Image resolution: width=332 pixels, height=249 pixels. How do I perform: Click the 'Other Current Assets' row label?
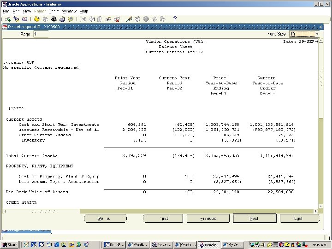pyautogui.click(x=45, y=135)
